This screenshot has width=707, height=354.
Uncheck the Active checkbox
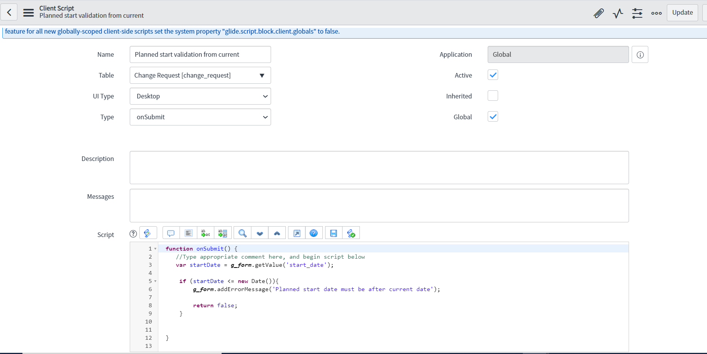(493, 75)
